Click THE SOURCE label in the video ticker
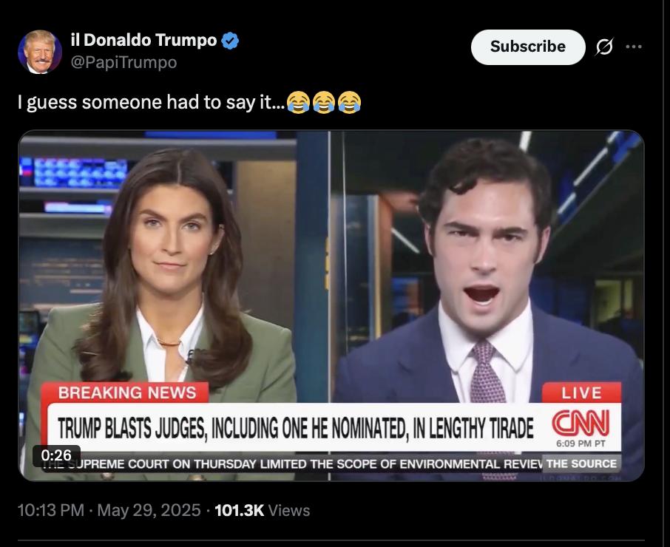The height and width of the screenshot is (547, 670). (x=581, y=463)
